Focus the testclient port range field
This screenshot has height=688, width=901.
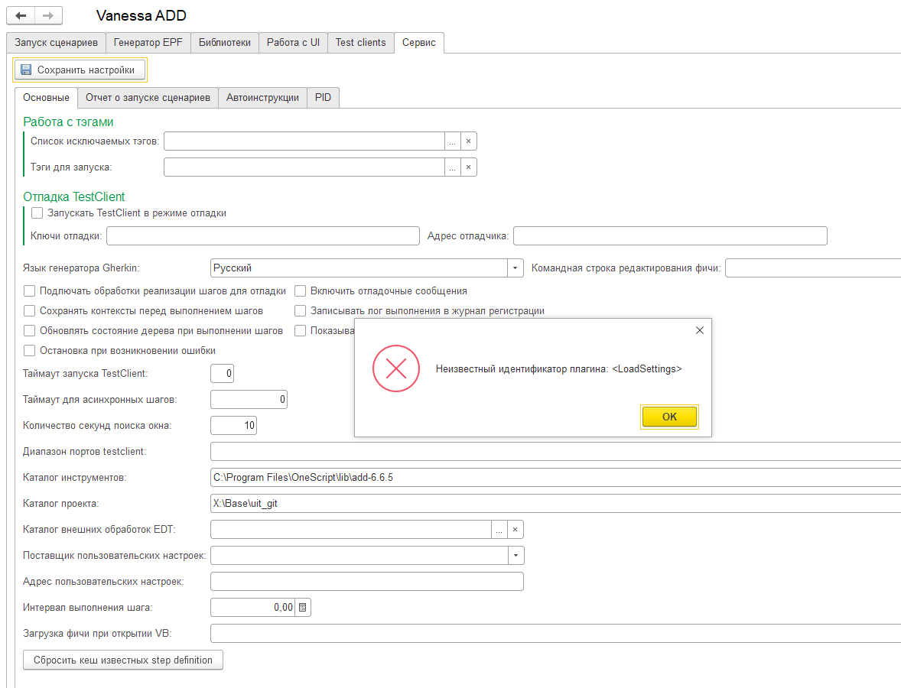point(555,451)
